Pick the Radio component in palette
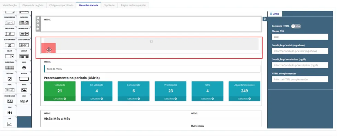337x136 pixels. click(24, 66)
